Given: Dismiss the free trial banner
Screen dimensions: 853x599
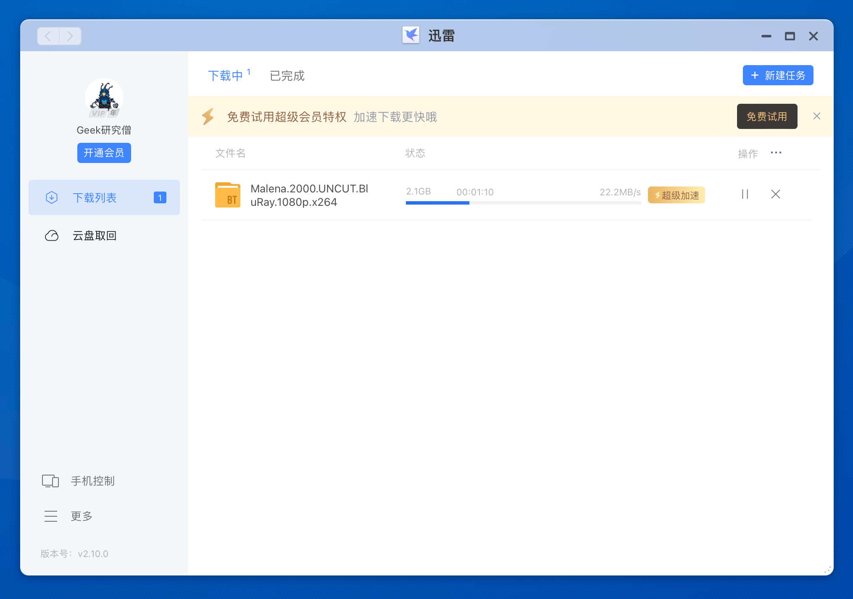Looking at the screenshot, I should coord(817,116).
